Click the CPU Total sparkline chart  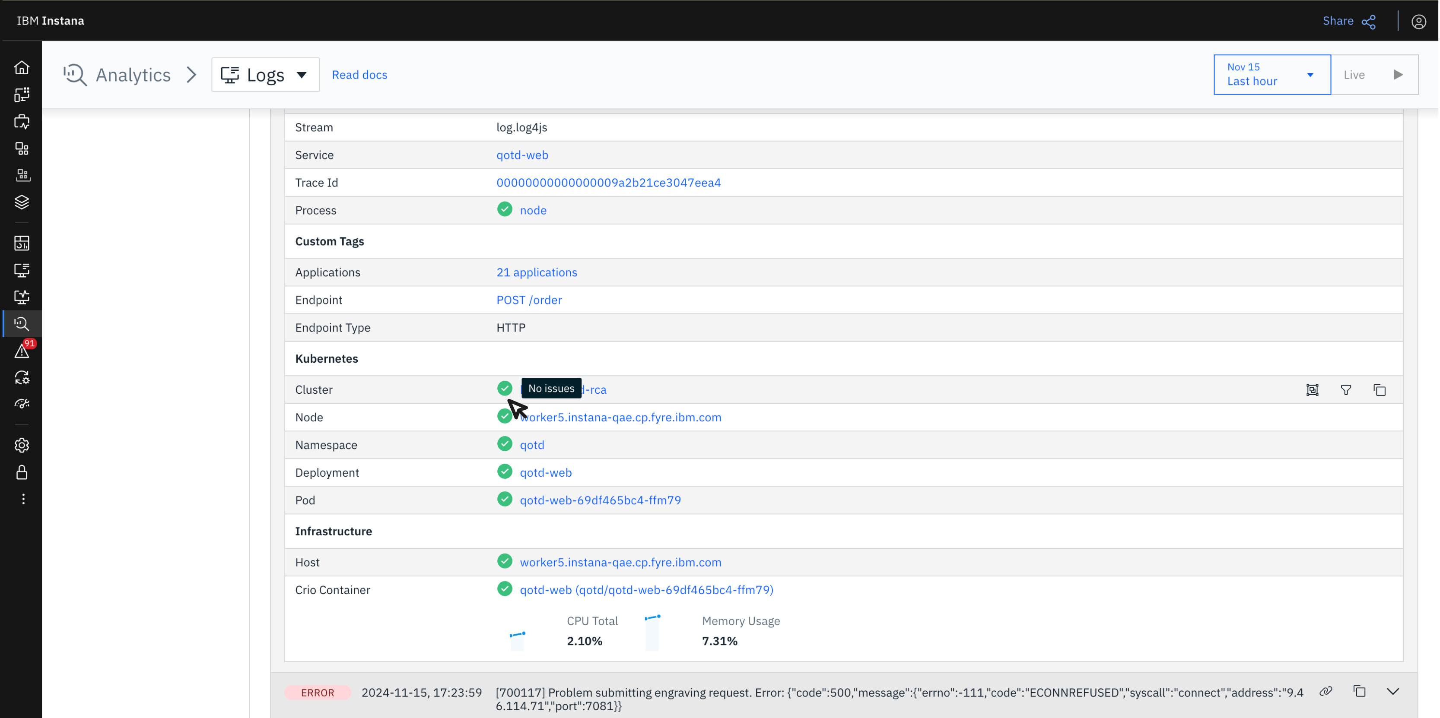tap(518, 640)
